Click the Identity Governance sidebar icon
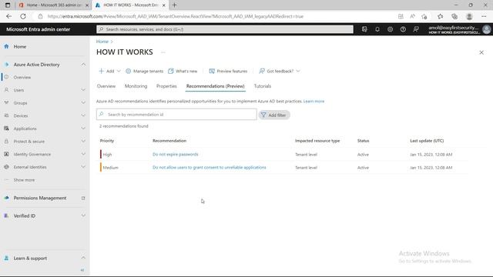 (6, 154)
